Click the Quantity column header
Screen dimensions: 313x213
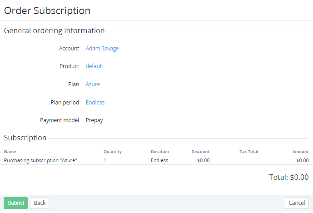(113, 152)
